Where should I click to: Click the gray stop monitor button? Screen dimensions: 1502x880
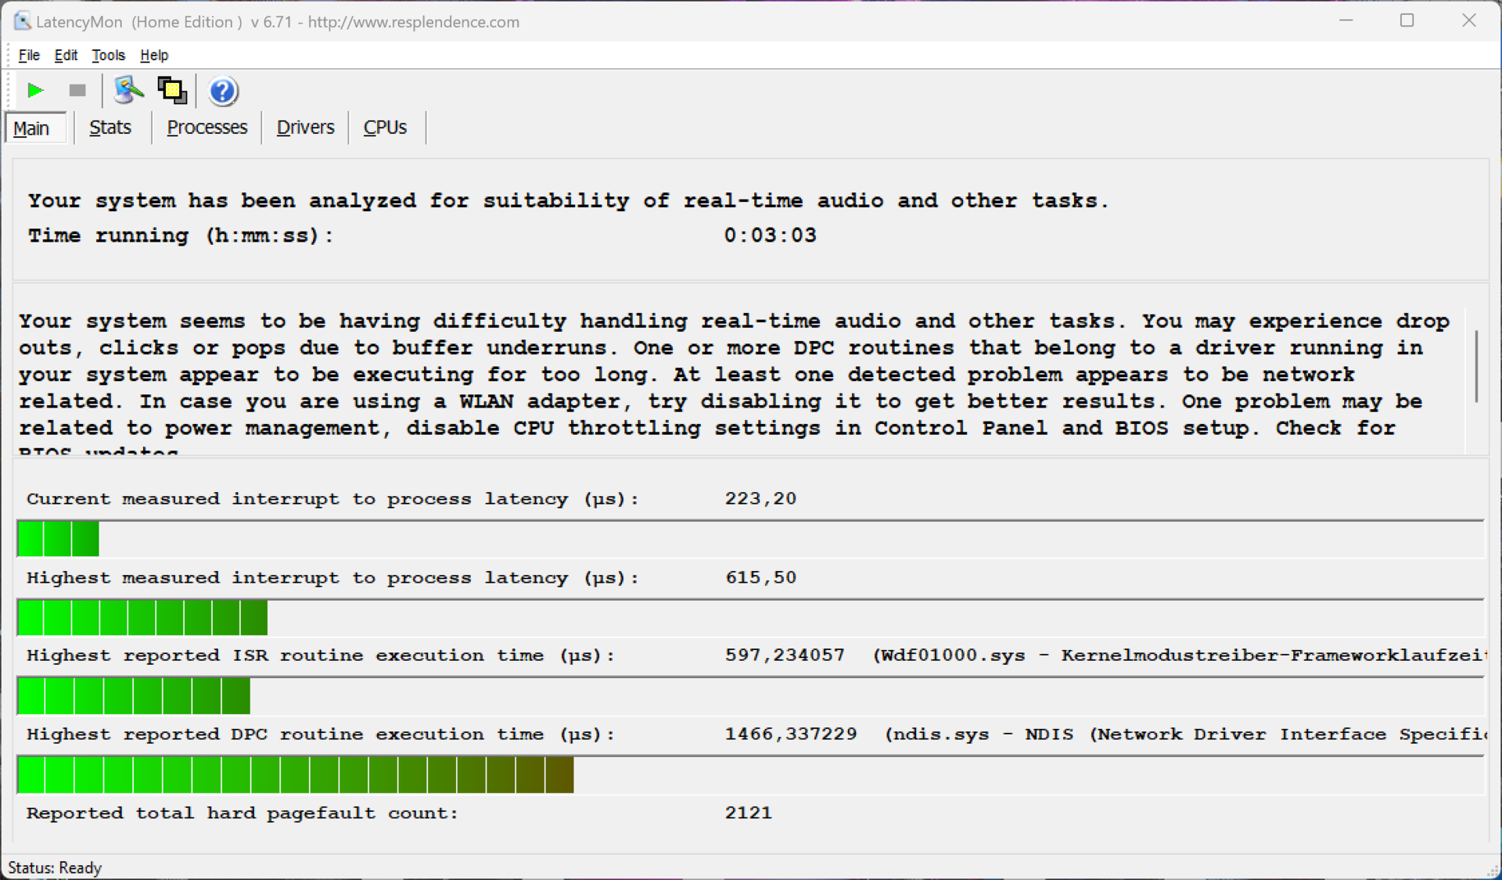(77, 91)
